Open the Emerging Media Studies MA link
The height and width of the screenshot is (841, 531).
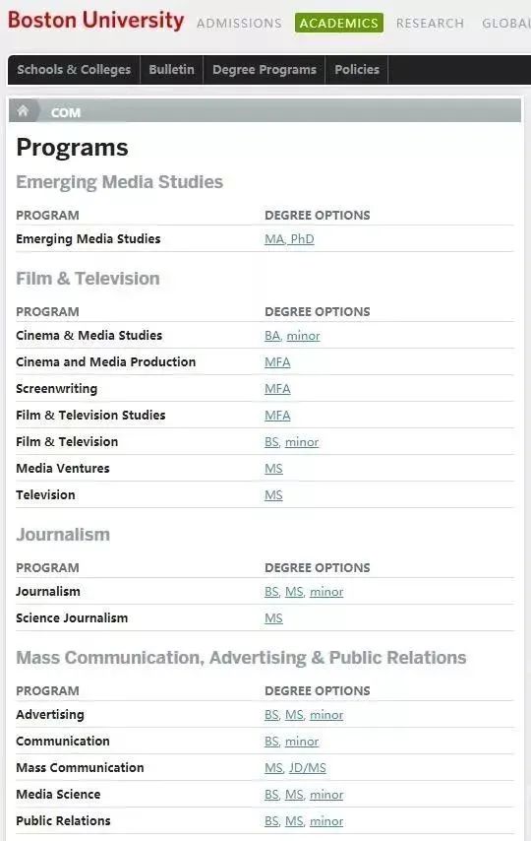point(274,239)
